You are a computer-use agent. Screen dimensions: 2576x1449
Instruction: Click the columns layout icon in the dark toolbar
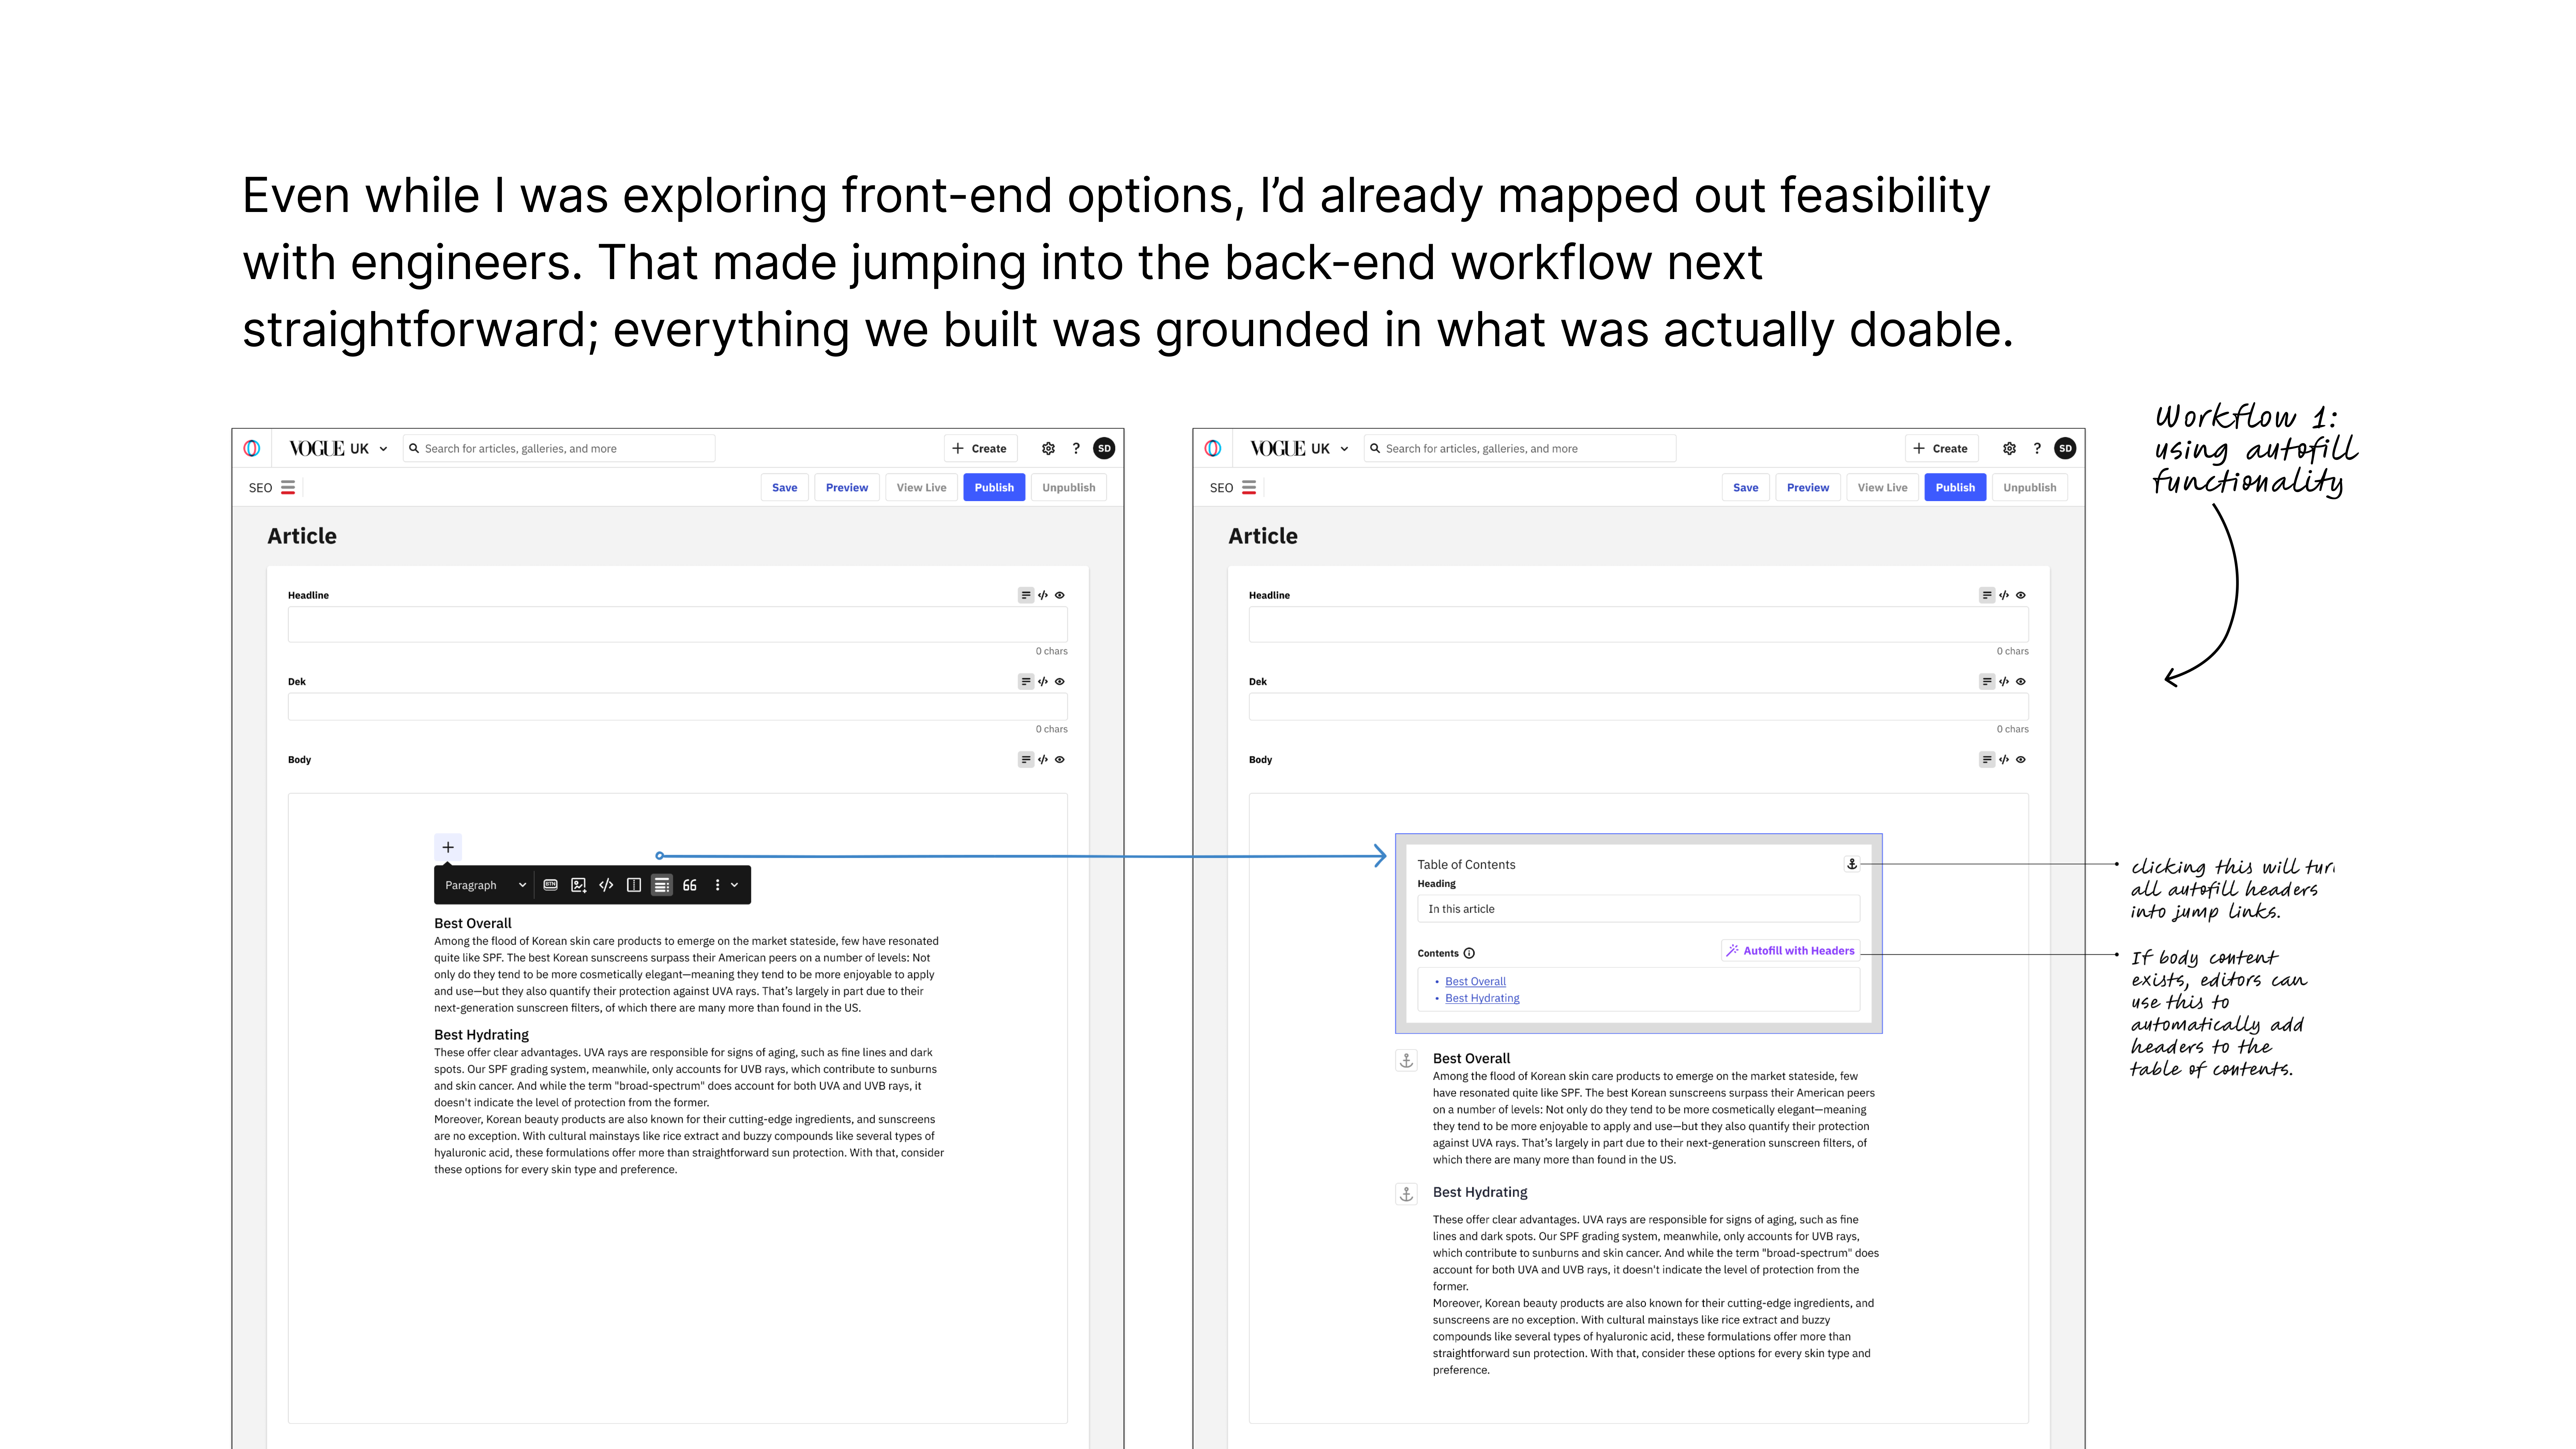634,885
